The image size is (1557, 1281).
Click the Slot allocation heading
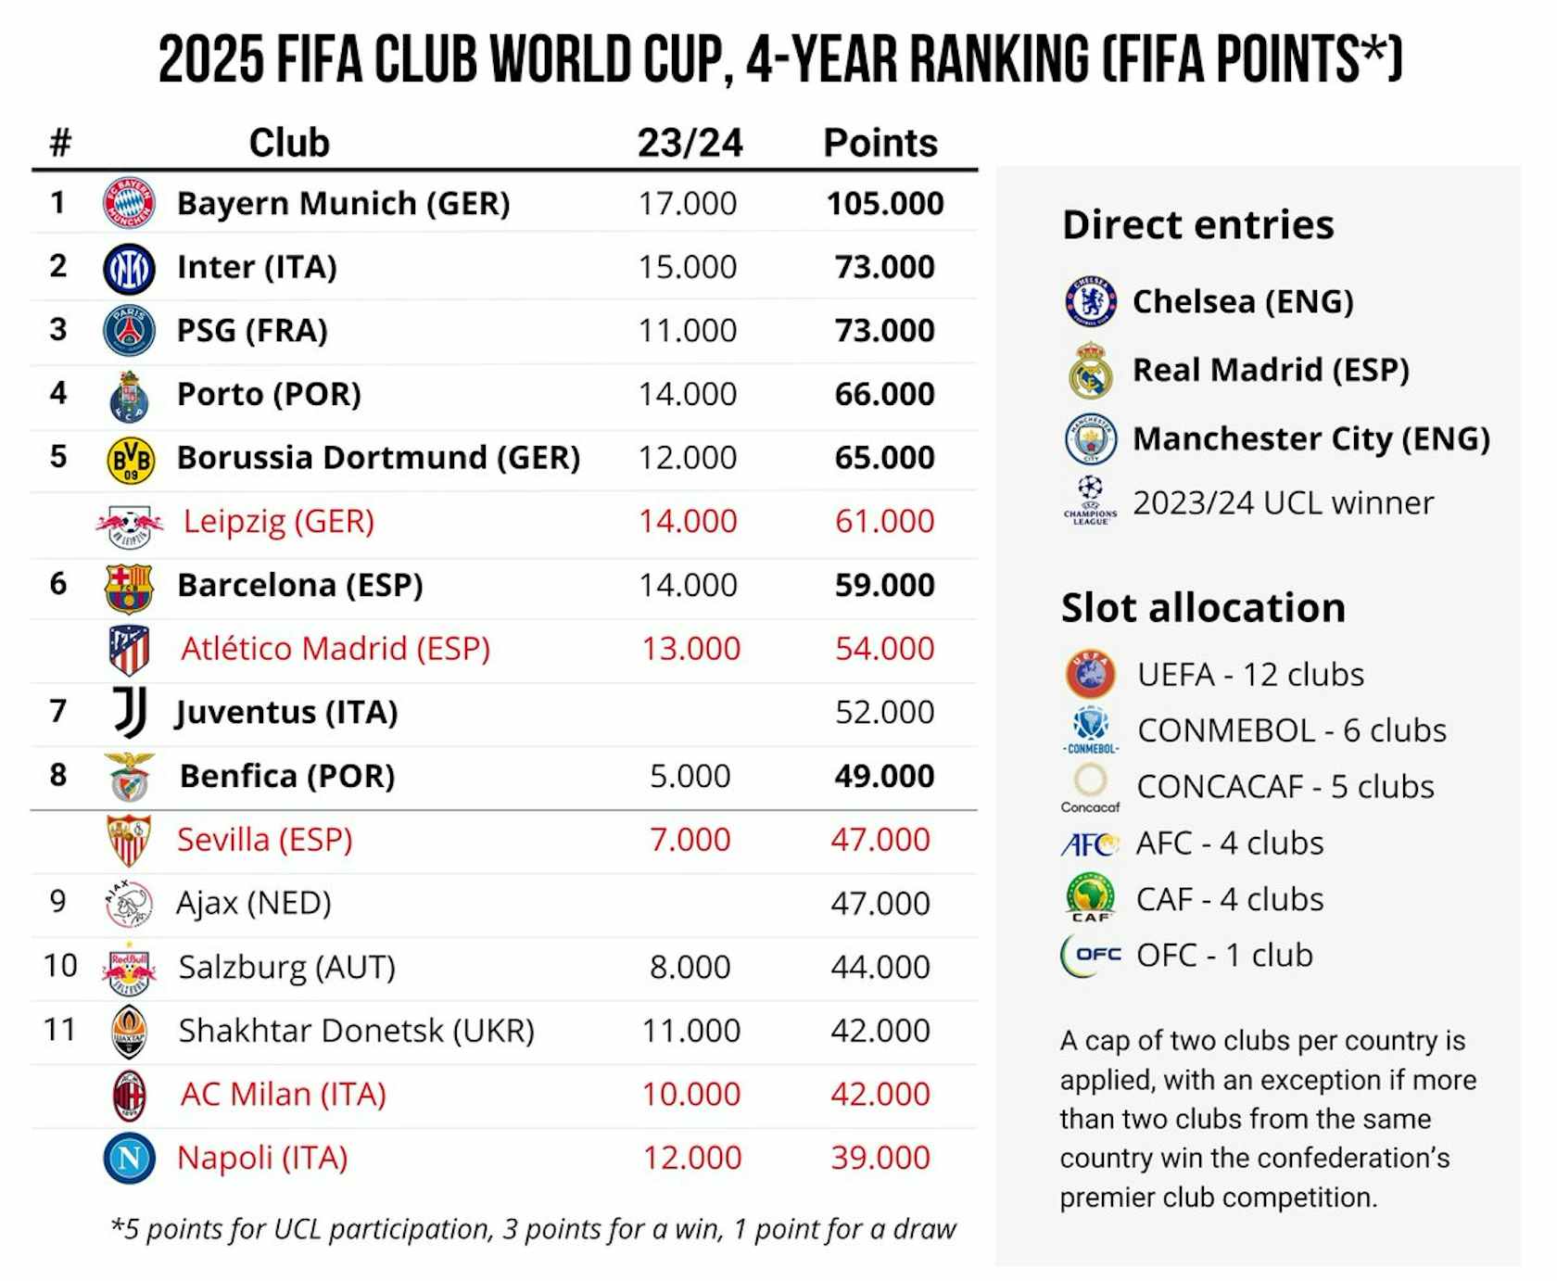tap(1203, 608)
